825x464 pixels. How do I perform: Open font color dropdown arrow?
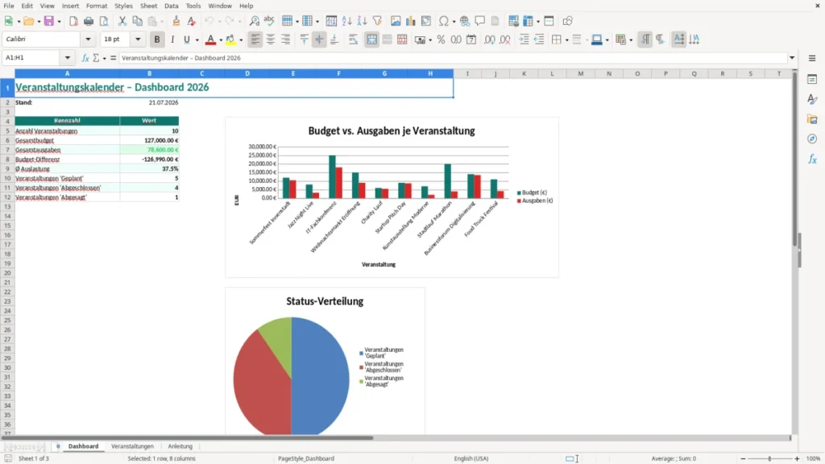[x=221, y=40]
